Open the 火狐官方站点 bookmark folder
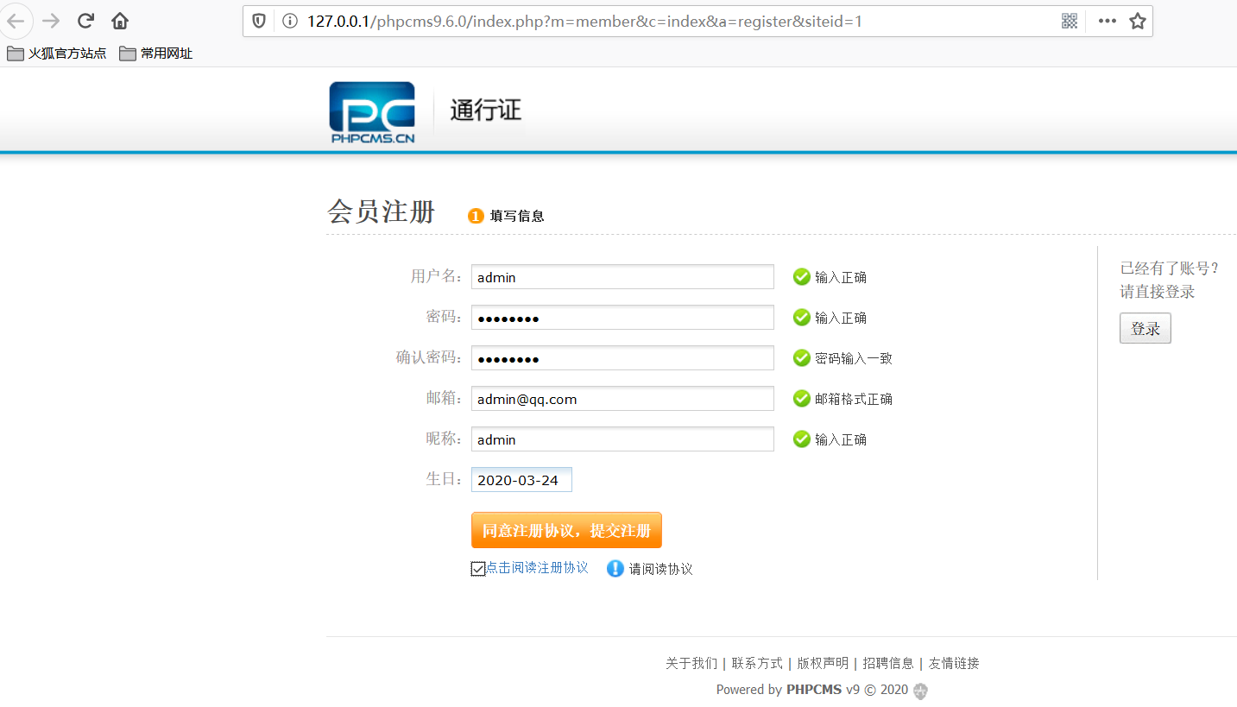1237x707 pixels. pos(57,54)
